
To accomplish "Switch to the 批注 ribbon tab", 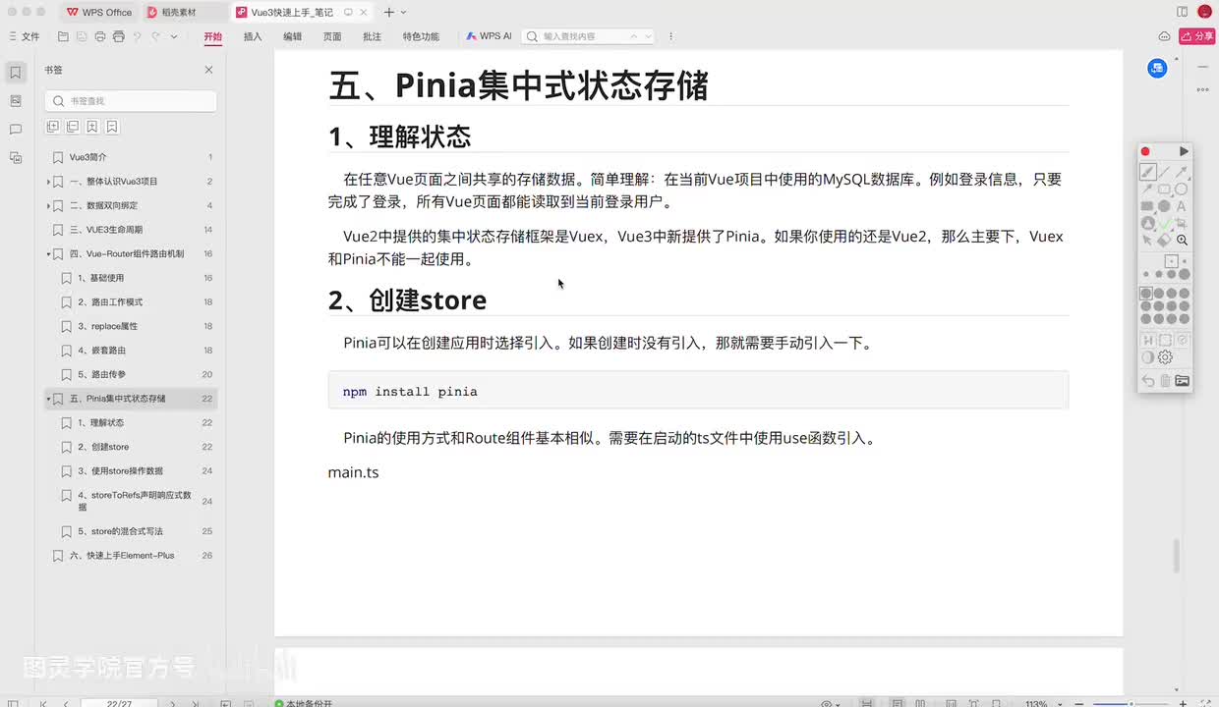I will click(x=372, y=36).
